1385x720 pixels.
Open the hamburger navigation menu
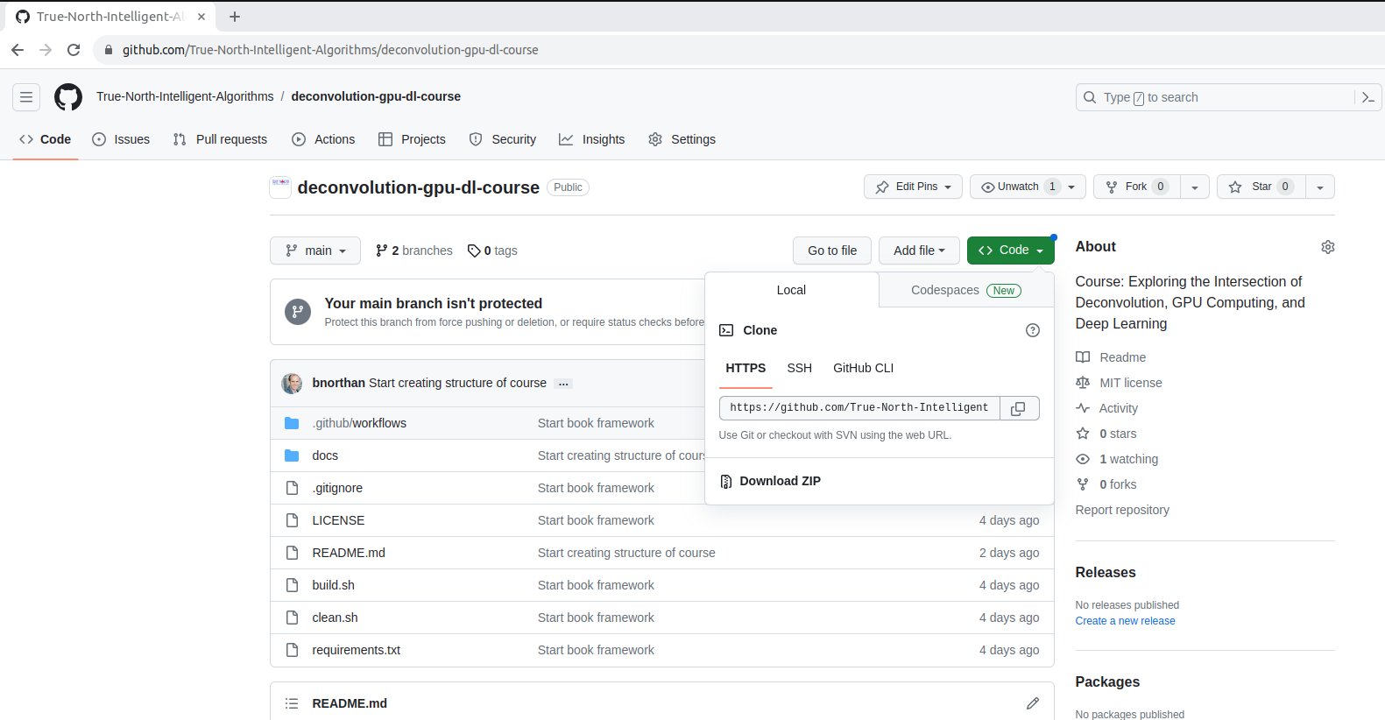coord(26,97)
